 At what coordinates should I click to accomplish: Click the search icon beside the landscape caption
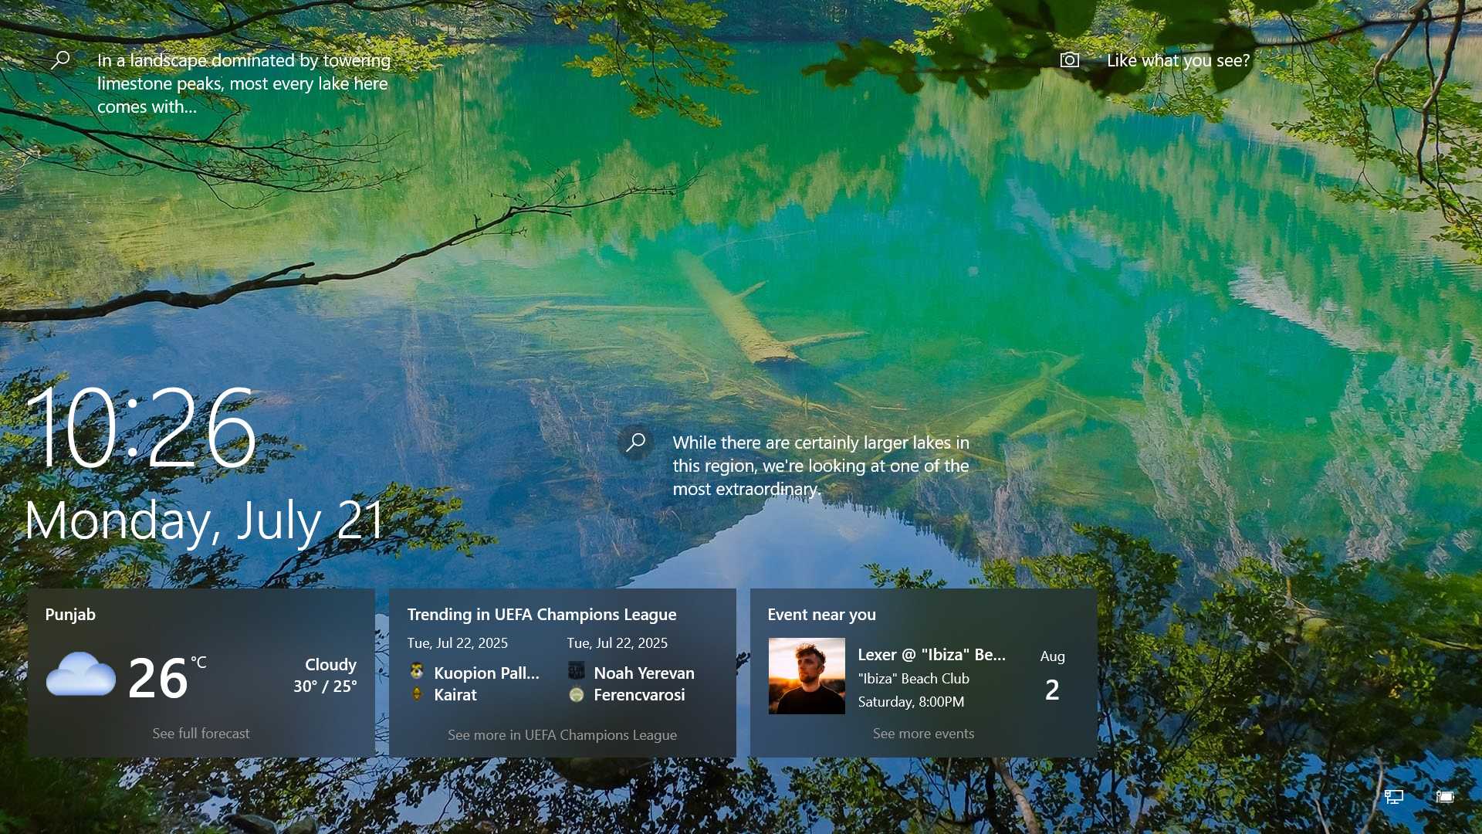tap(60, 60)
